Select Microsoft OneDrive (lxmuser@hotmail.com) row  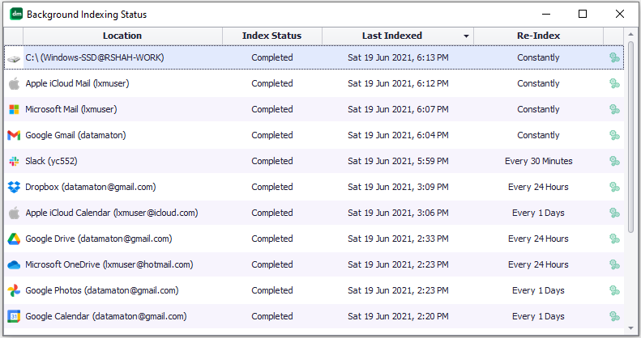pos(314,264)
